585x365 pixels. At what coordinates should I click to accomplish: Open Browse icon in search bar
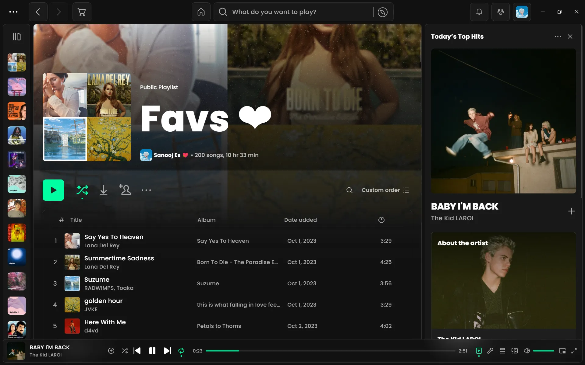pos(383,12)
